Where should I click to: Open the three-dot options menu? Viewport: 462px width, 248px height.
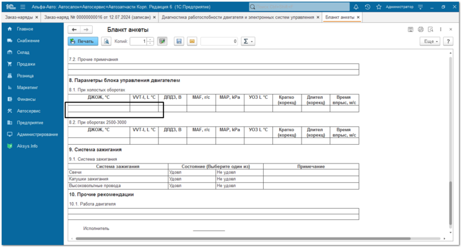point(440,29)
